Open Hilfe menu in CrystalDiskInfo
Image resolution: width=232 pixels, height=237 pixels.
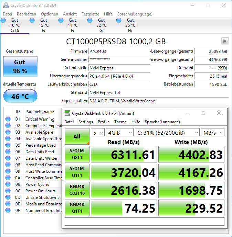[108, 14]
